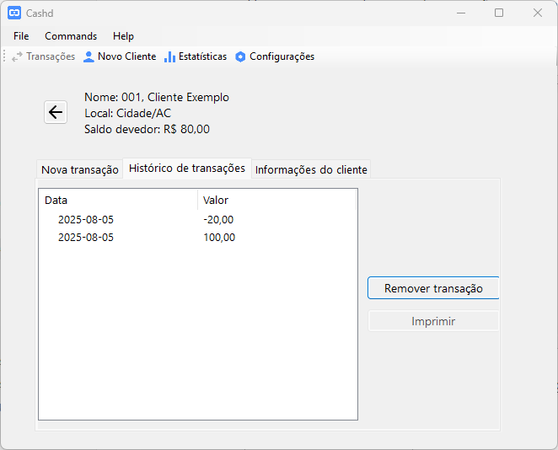Select Histórico de transações tab
Viewport: 558px width, 450px height.
point(187,169)
